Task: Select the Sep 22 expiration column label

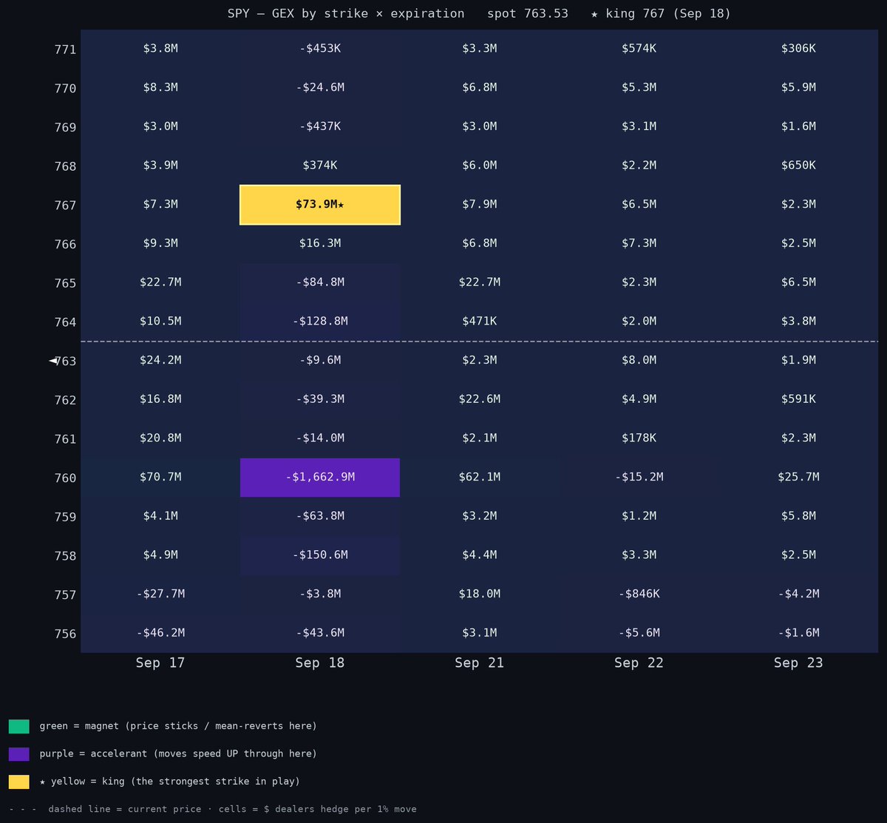Action: (x=639, y=663)
